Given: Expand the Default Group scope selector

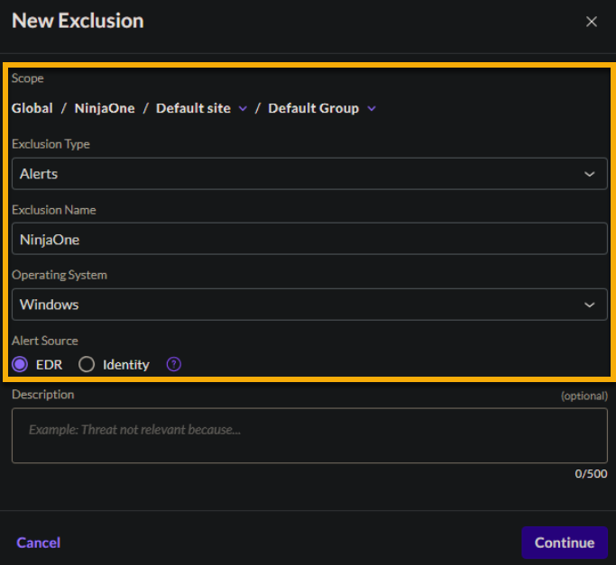Looking at the screenshot, I should (313, 108).
